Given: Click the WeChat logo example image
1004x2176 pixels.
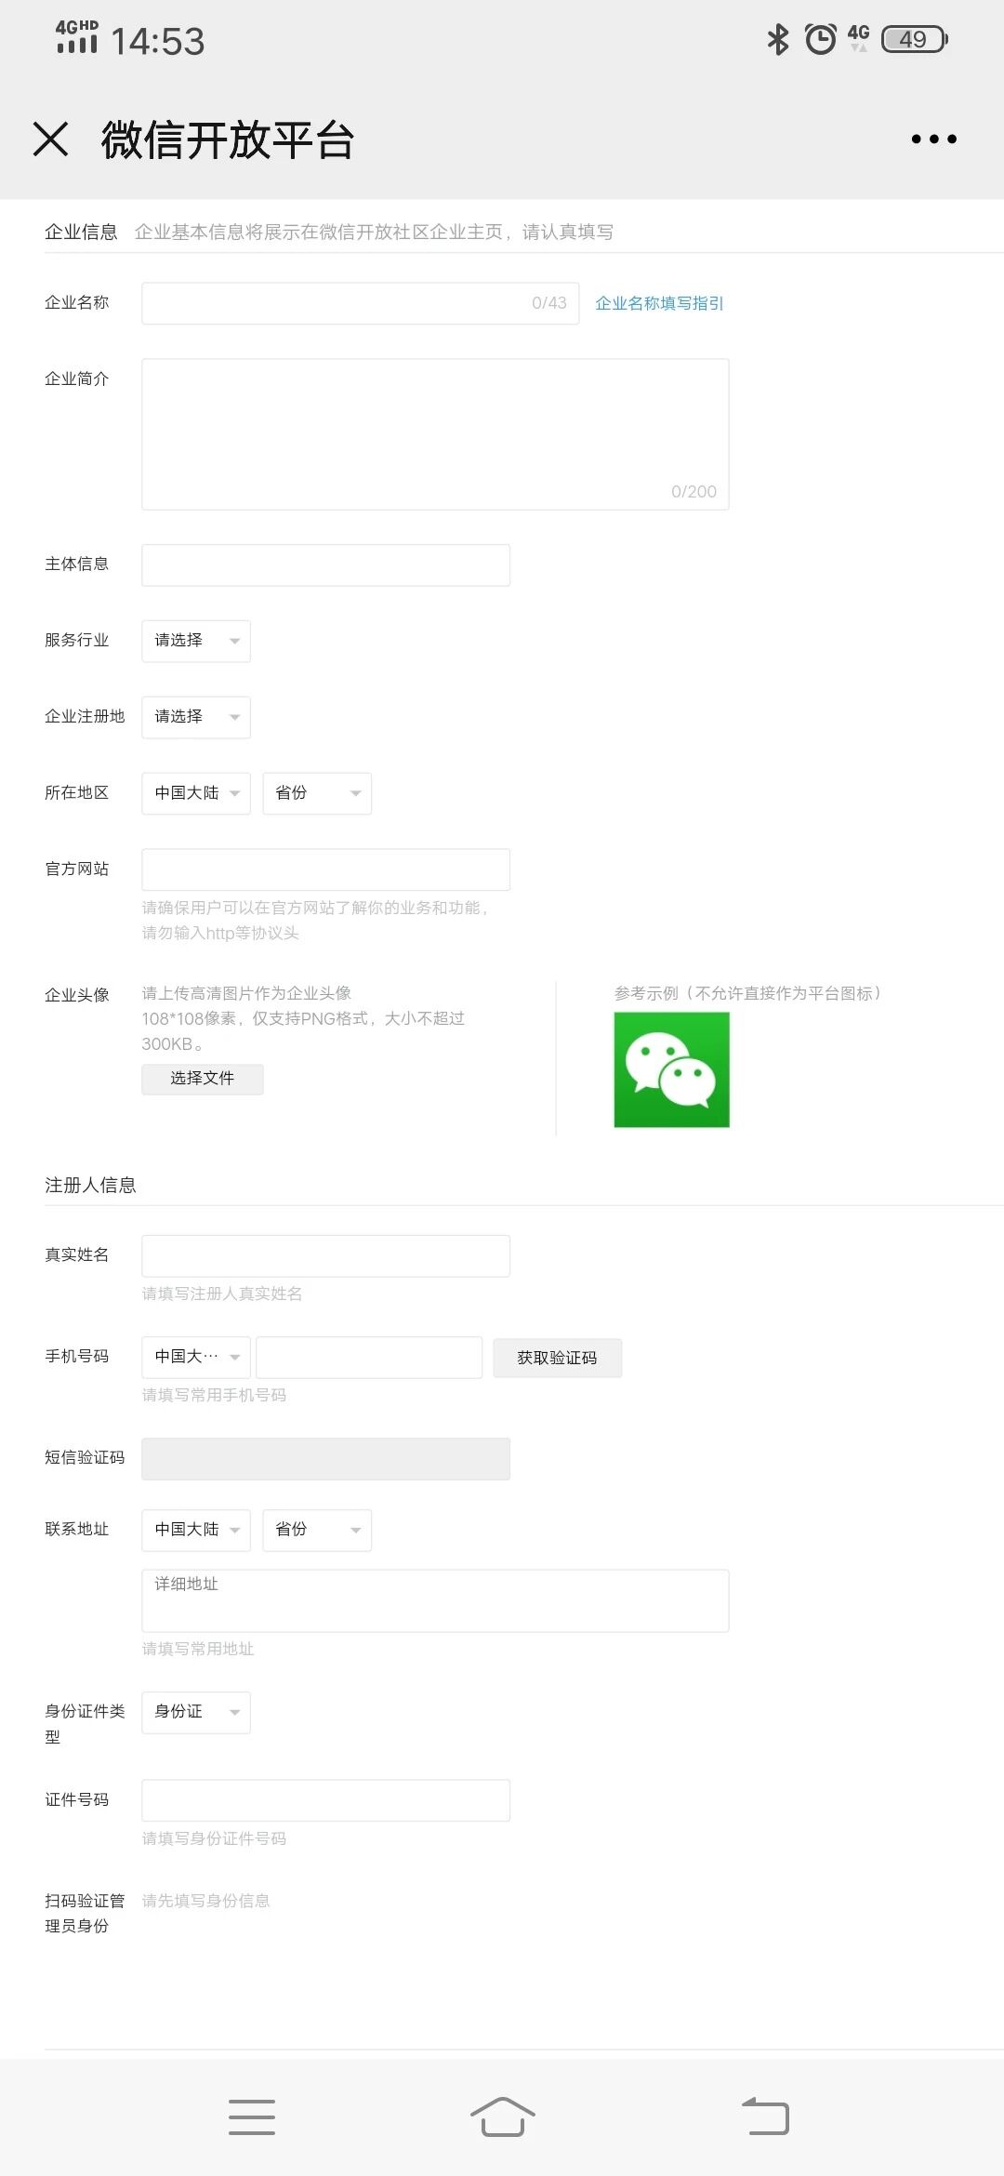Looking at the screenshot, I should click(x=671, y=1069).
